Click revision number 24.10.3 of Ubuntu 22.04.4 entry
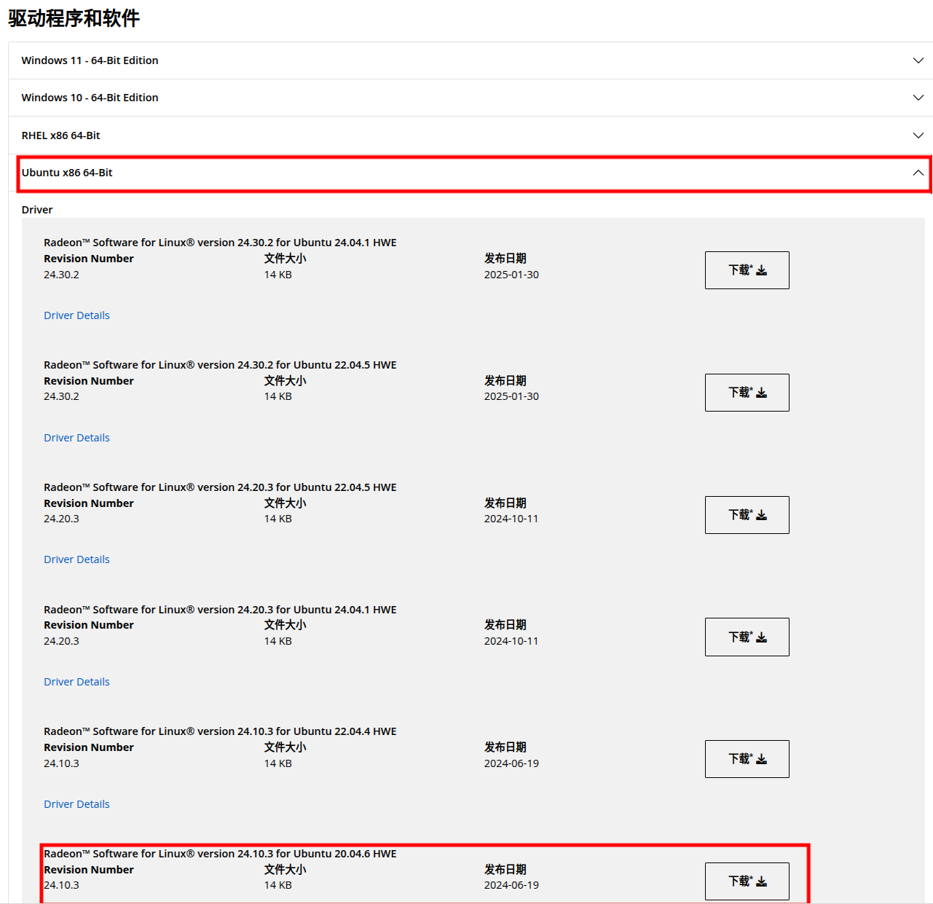 click(x=61, y=763)
